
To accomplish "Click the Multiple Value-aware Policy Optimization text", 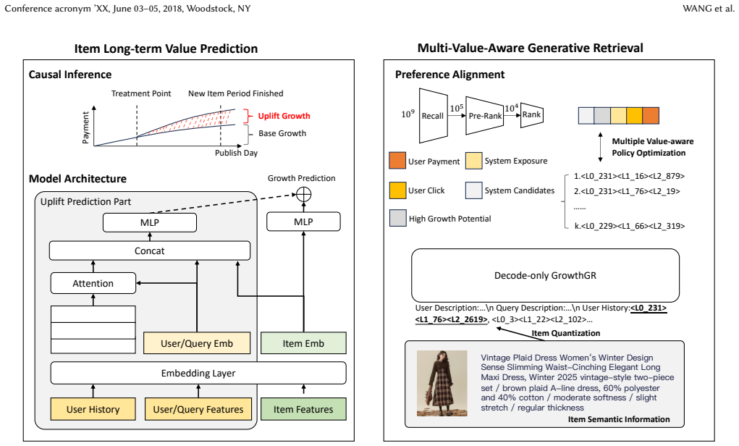I will click(x=653, y=147).
